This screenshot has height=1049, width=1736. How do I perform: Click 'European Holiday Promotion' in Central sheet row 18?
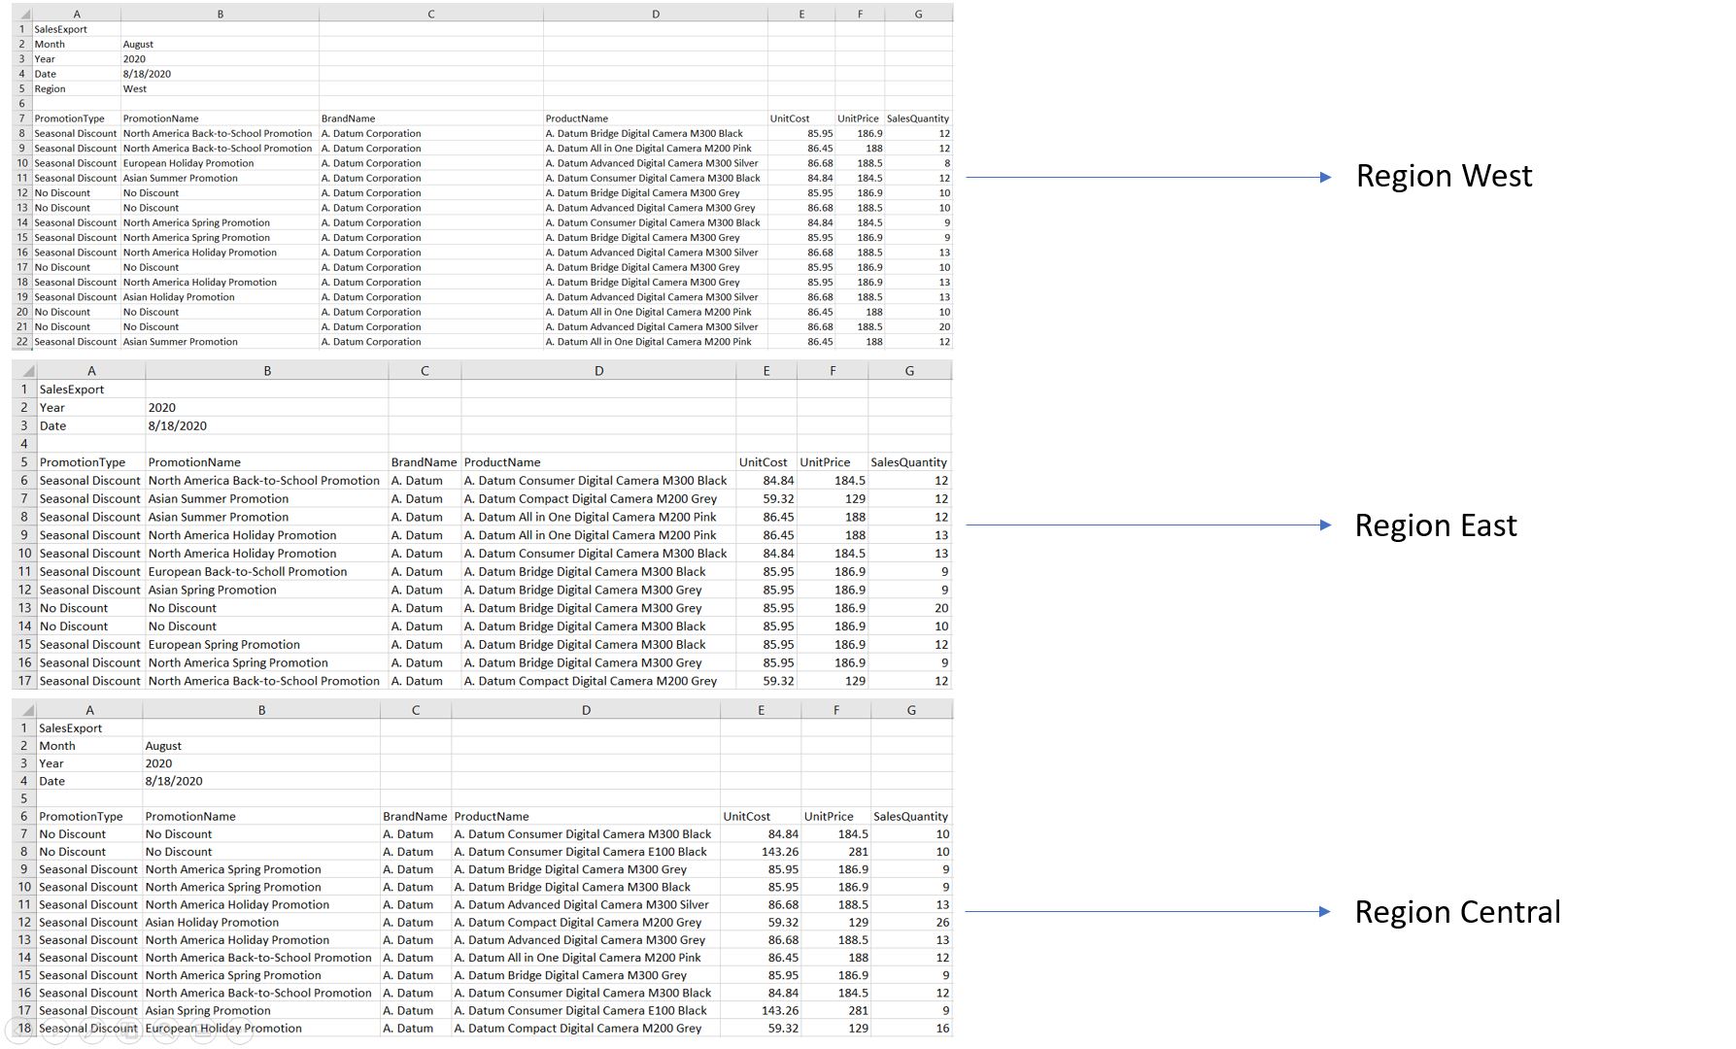click(223, 1029)
